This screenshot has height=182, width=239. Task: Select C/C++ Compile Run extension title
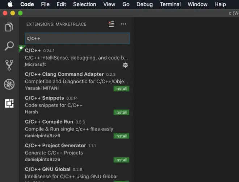(49, 122)
